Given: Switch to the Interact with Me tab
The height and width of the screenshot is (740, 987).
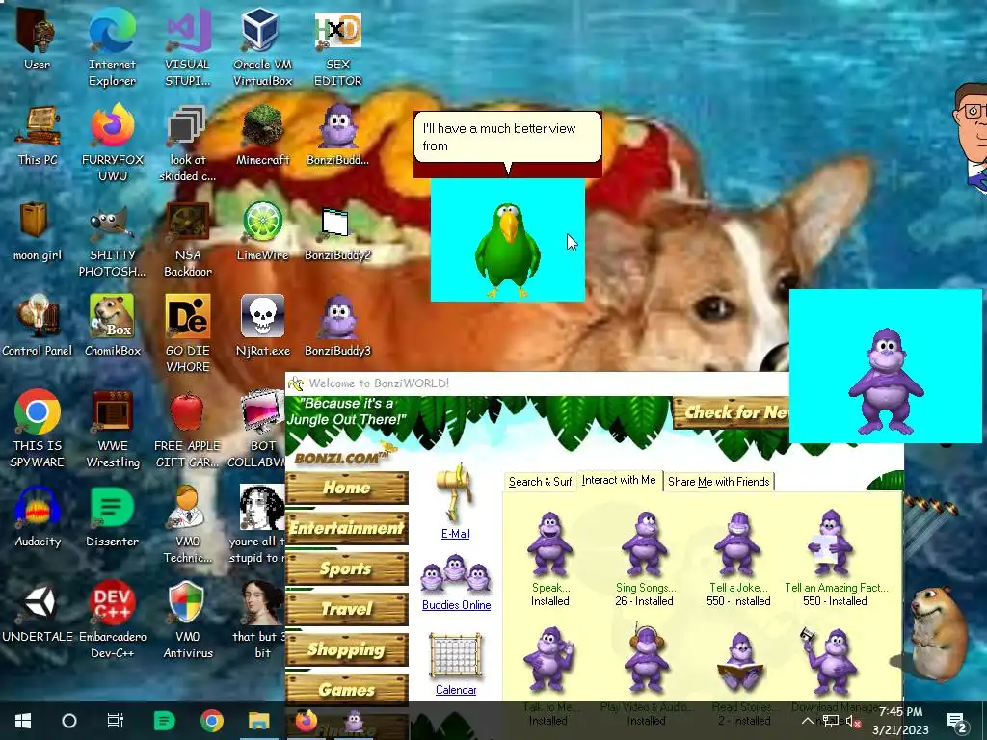Looking at the screenshot, I should point(619,480).
